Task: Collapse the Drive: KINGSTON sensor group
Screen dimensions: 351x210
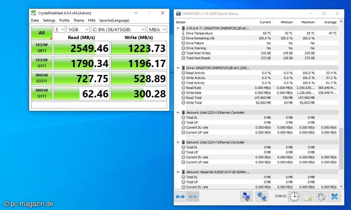Action: (x=178, y=68)
